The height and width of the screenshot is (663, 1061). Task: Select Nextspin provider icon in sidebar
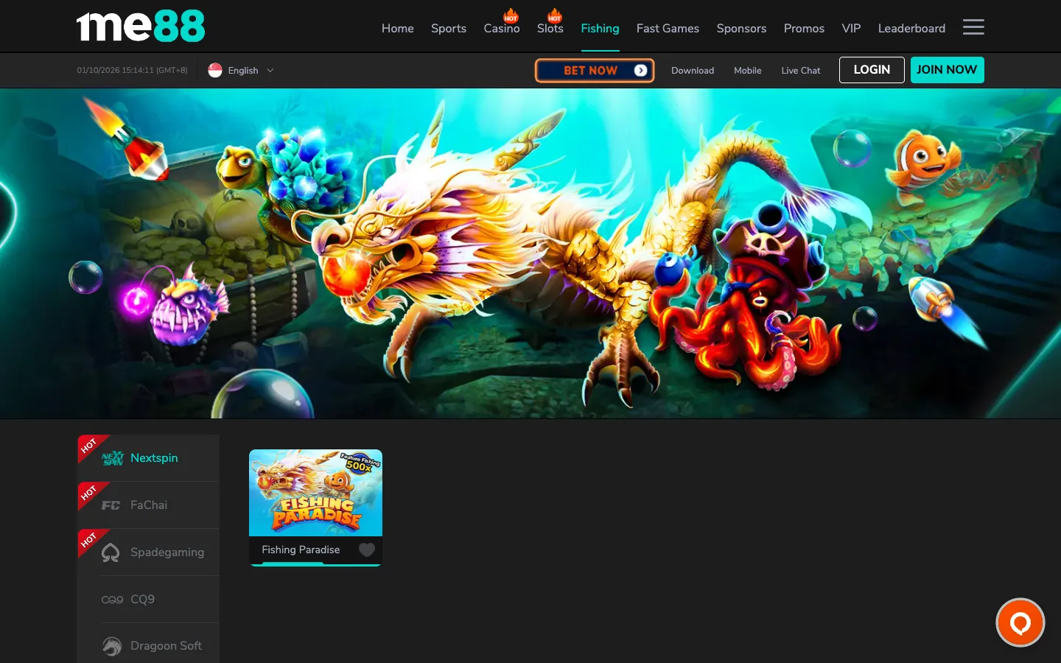pos(112,458)
